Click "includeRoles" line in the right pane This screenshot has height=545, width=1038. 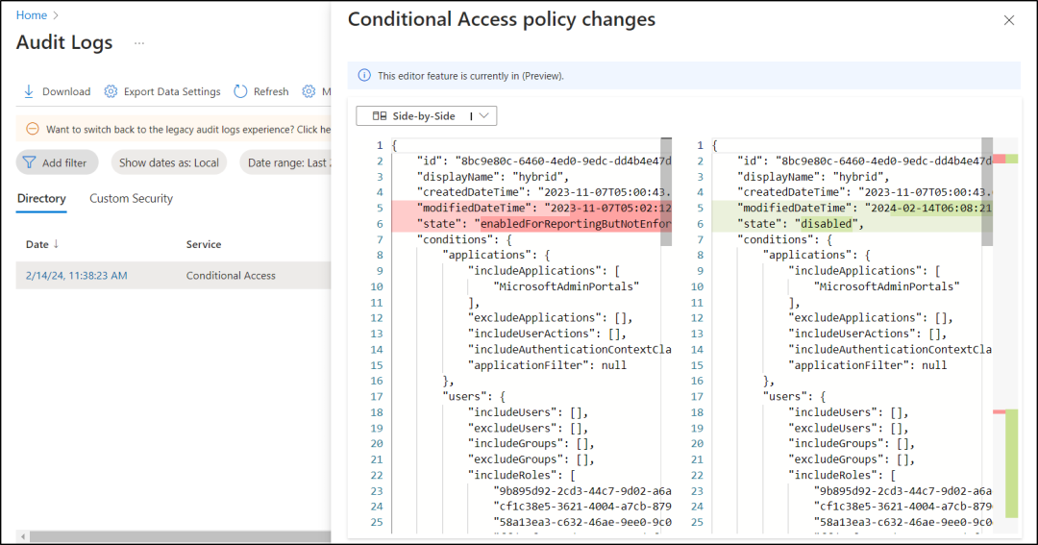point(842,476)
